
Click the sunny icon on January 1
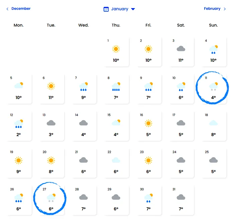[116, 49]
